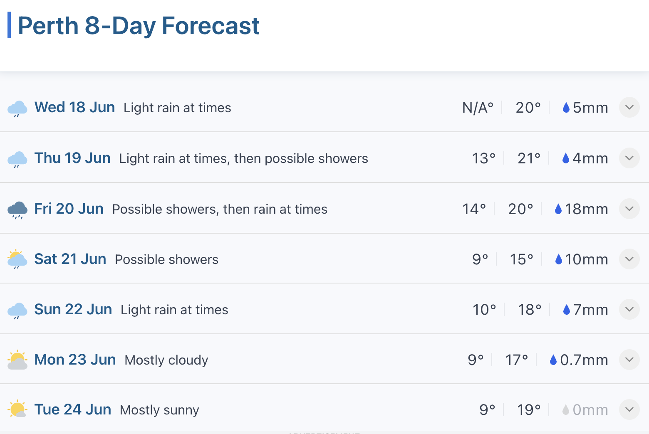Click the grey raindrop icon next to 0mm

tap(565, 410)
